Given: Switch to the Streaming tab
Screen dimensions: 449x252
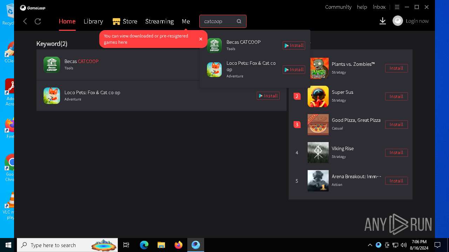Looking at the screenshot, I should tap(160, 21).
